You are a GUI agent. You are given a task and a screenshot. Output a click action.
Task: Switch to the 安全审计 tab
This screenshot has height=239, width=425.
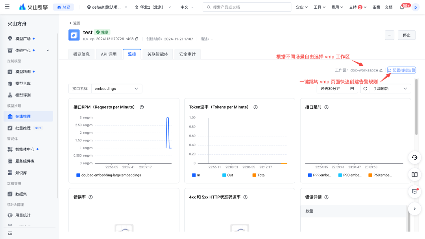click(187, 54)
